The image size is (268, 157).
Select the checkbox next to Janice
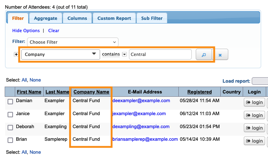tap(10, 115)
